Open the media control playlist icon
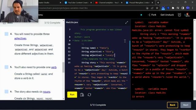 [178, 8]
